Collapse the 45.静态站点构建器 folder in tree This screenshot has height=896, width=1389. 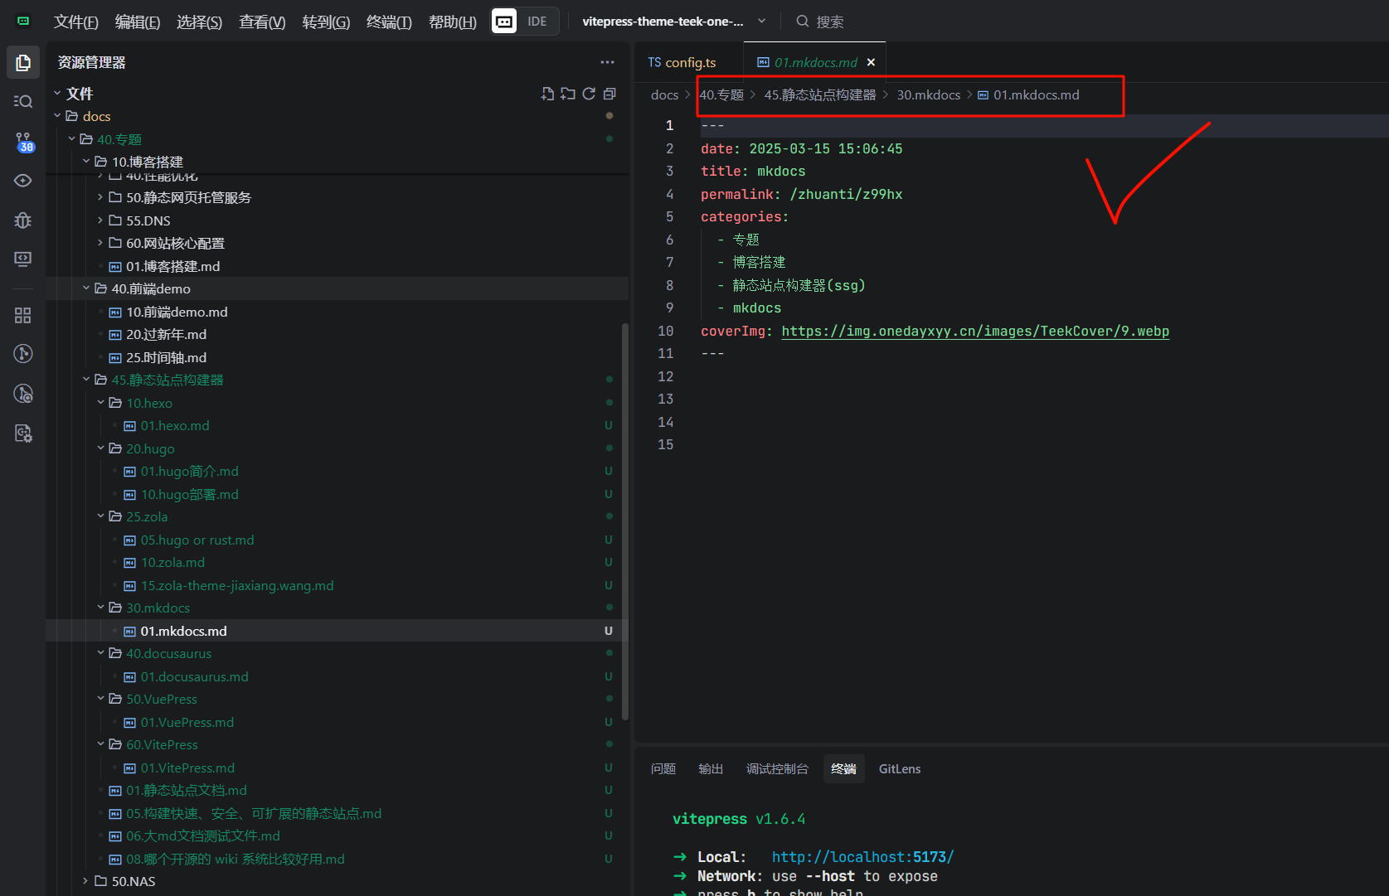86,380
